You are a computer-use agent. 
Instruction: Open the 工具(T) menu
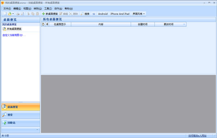[48, 9]
